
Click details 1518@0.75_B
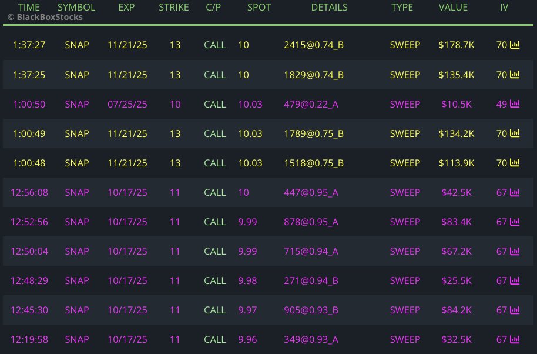pos(314,163)
